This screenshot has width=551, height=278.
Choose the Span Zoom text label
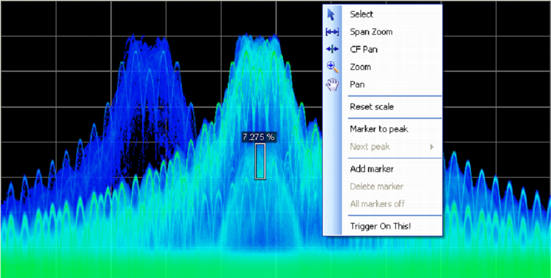[371, 32]
